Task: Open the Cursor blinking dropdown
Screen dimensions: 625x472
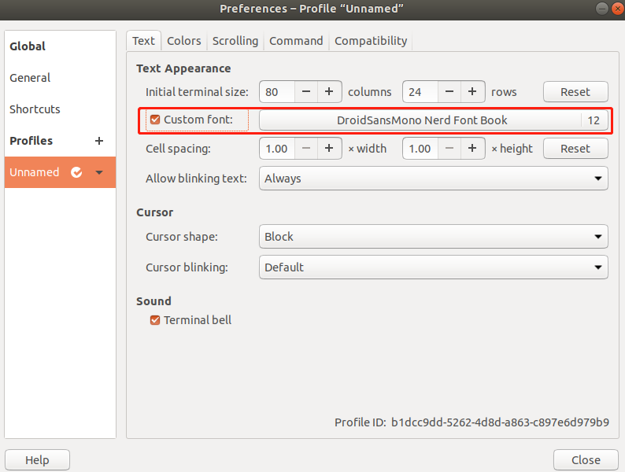Action: pyautogui.click(x=433, y=267)
